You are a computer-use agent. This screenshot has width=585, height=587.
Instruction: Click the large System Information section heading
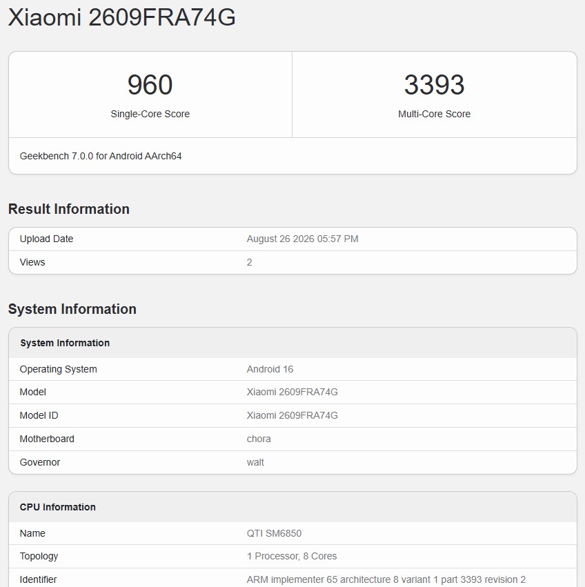tap(72, 309)
